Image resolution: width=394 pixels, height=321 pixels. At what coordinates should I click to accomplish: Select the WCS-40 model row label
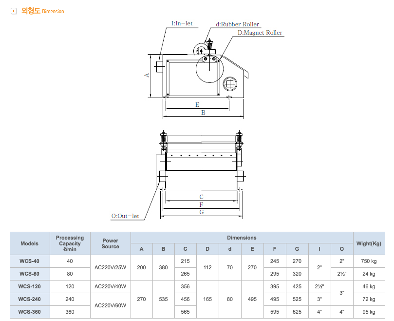29,261
